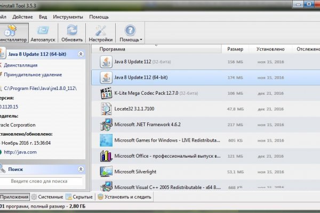Viewport: 320px width, 213px height.
Task: Click size value 174 МБ
Action: (235, 78)
